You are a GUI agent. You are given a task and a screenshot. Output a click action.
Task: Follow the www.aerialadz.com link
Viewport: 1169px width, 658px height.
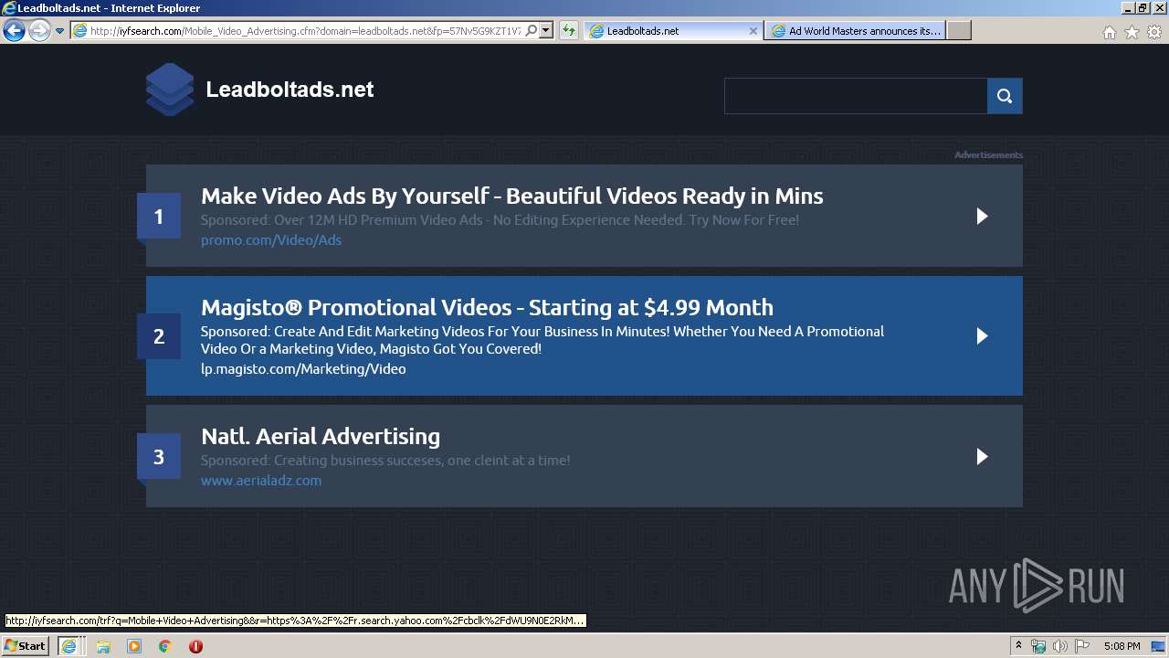pos(261,481)
